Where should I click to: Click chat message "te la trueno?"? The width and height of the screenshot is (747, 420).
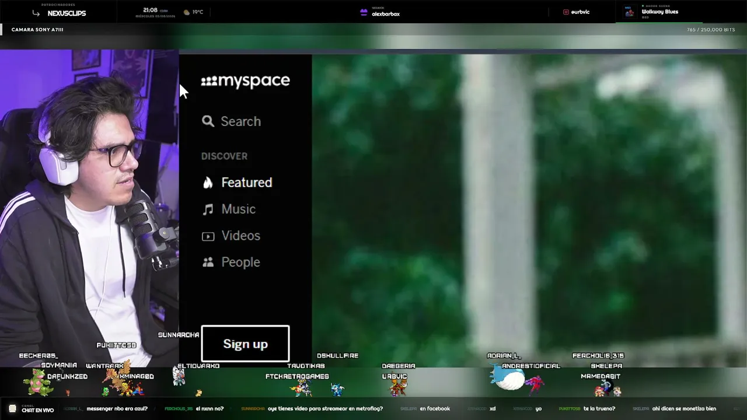599,409
